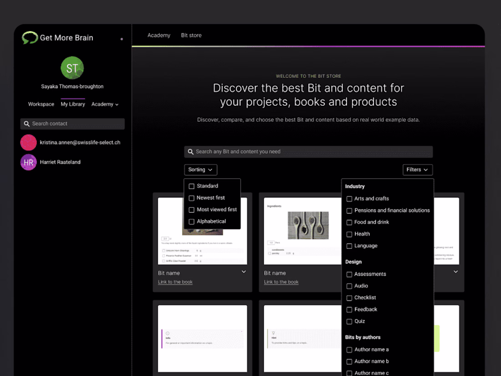Check the Feedback filter
Screen dimensions: 501x376
tap(349, 309)
